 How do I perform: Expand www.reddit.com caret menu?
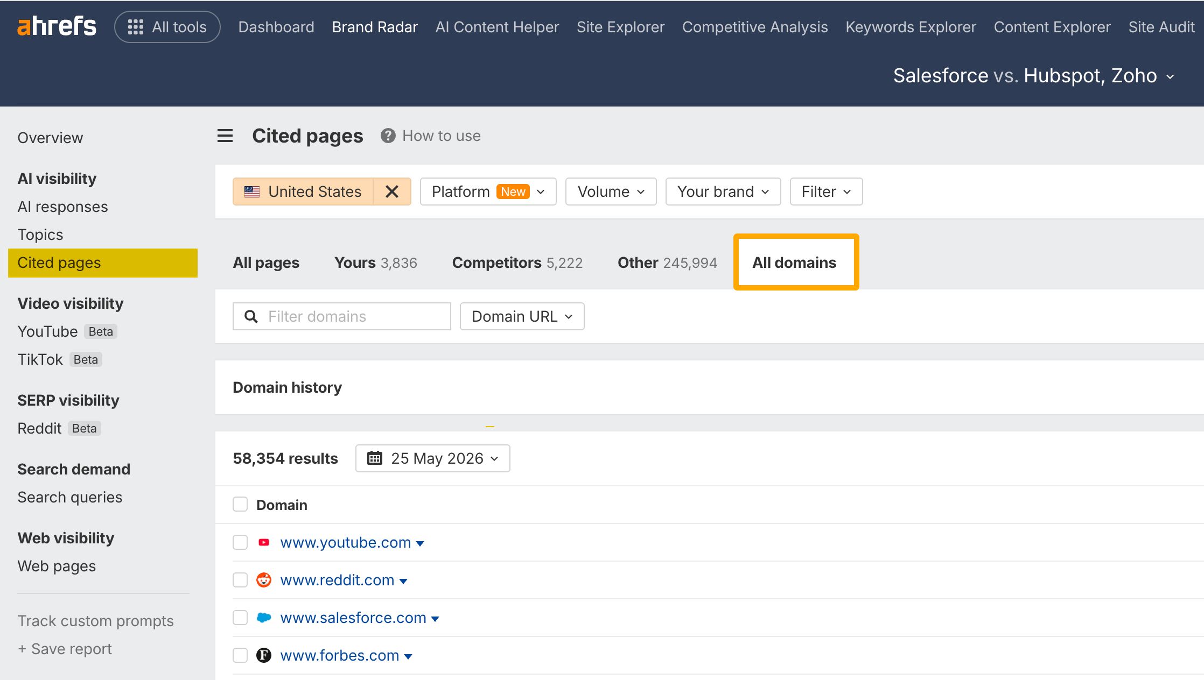(x=403, y=581)
